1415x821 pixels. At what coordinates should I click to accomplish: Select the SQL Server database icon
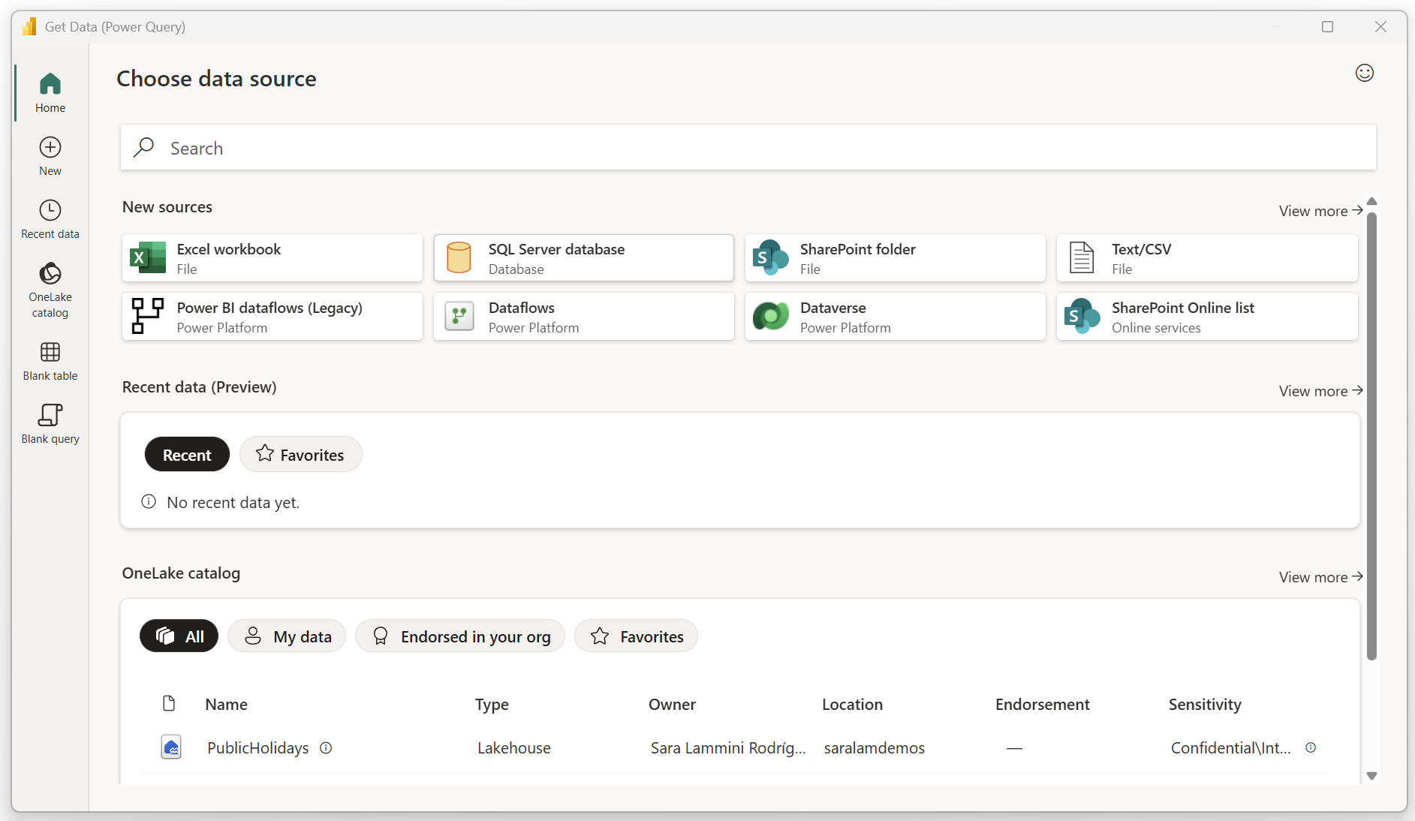click(x=459, y=258)
